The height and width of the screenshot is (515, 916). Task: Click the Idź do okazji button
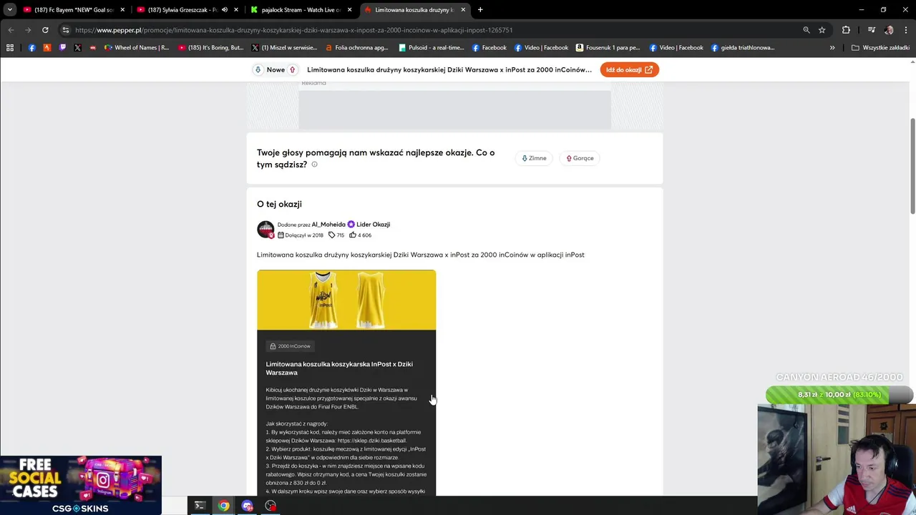[x=629, y=69]
